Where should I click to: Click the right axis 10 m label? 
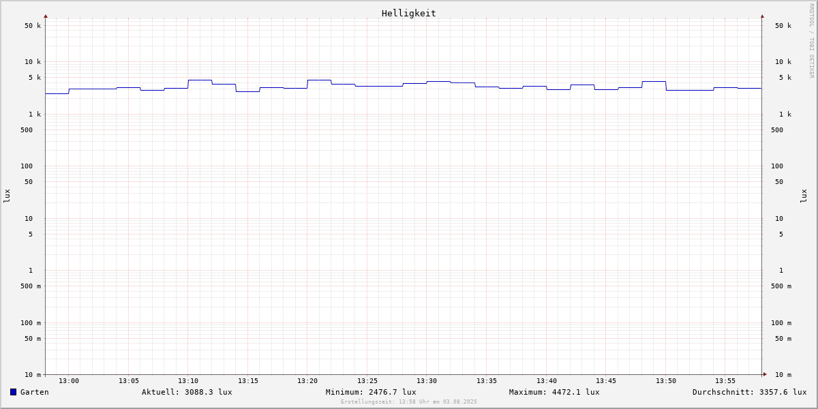tap(783, 375)
